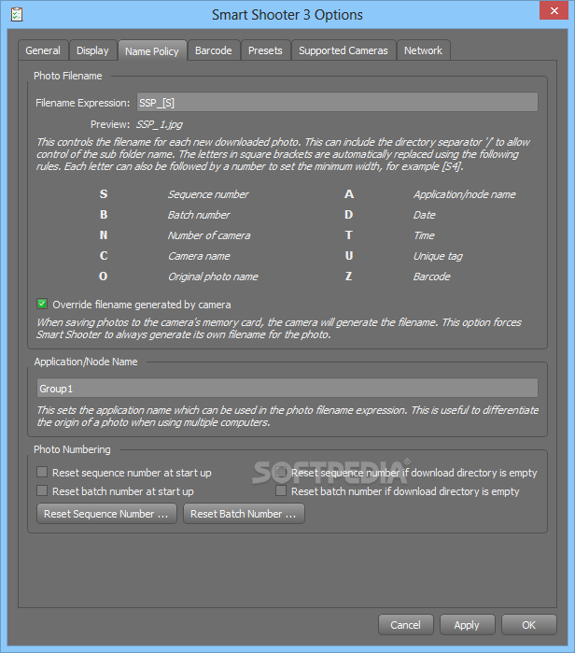Click the Reset Sequence Number button
575x653 pixels.
[x=106, y=514]
